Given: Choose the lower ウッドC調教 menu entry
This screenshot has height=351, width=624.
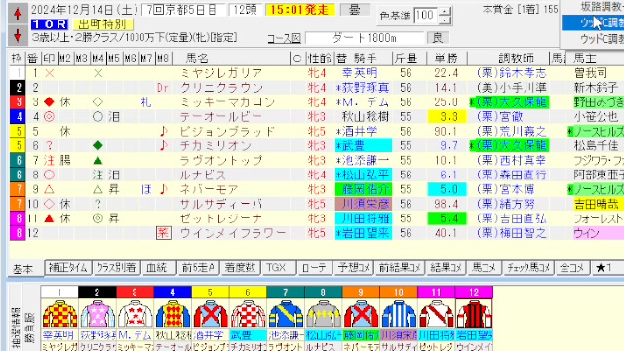Looking at the screenshot, I should tap(593, 39).
